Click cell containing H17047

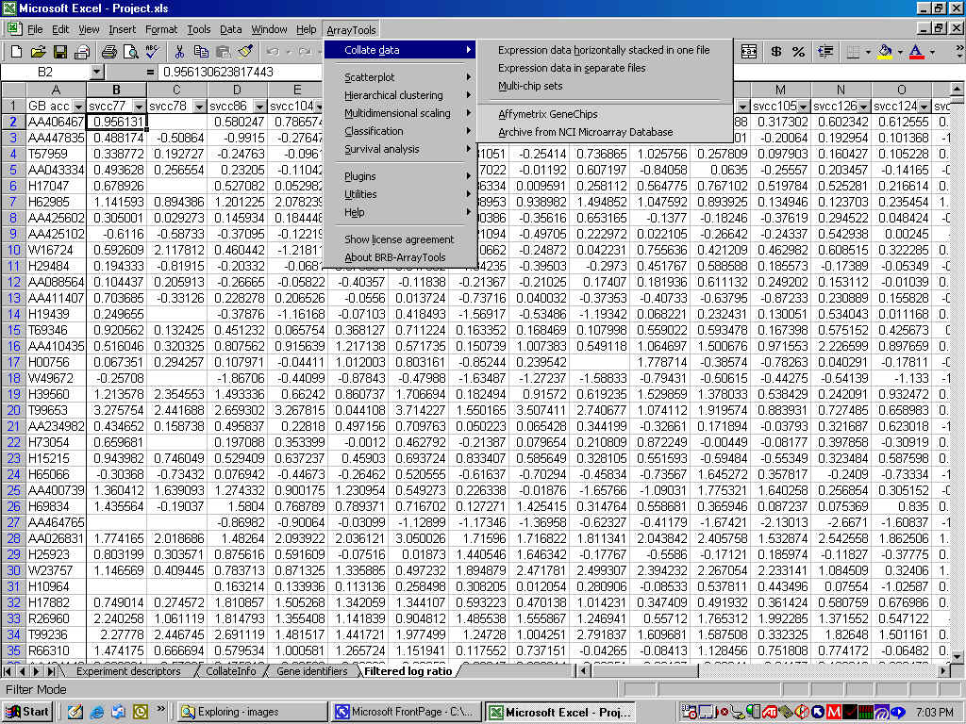(56, 186)
